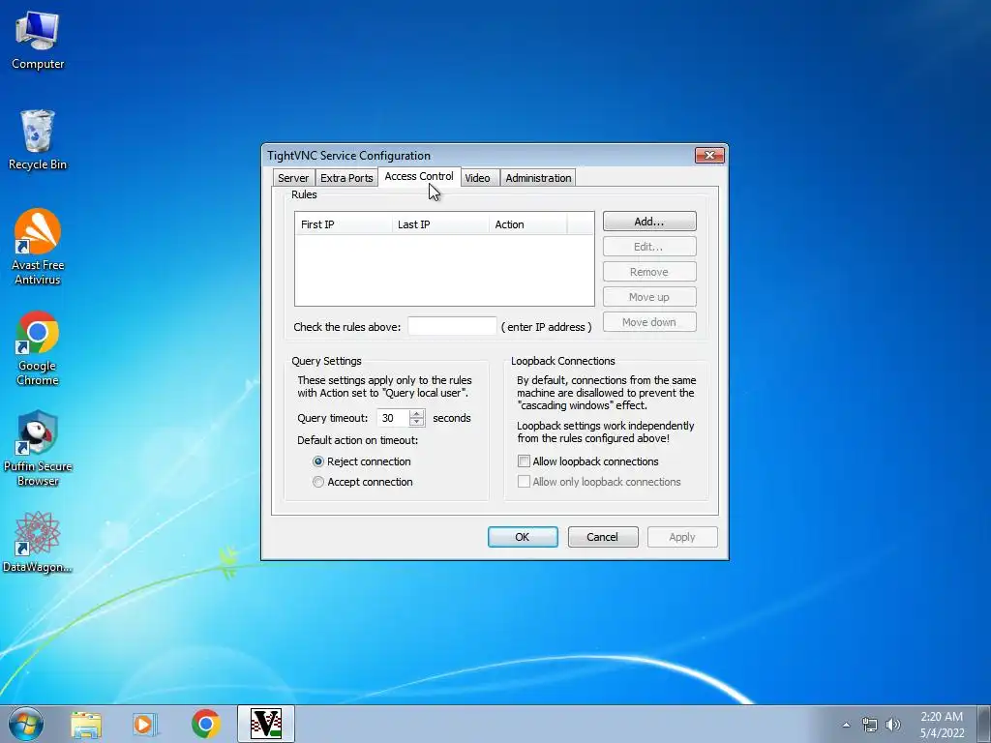This screenshot has width=991, height=743.
Task: Open the Windows Start menu orb
Action: click(26, 724)
